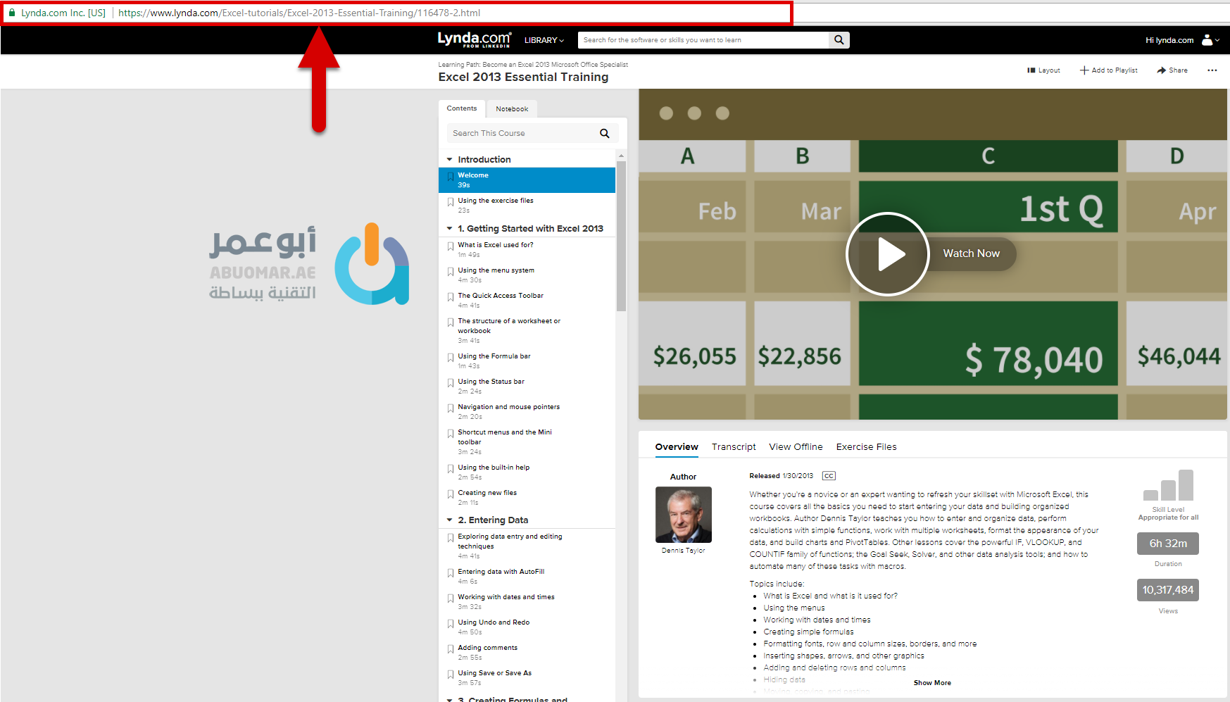Click the search magnifier icon in top bar
Image resolution: width=1230 pixels, height=702 pixels.
point(839,40)
